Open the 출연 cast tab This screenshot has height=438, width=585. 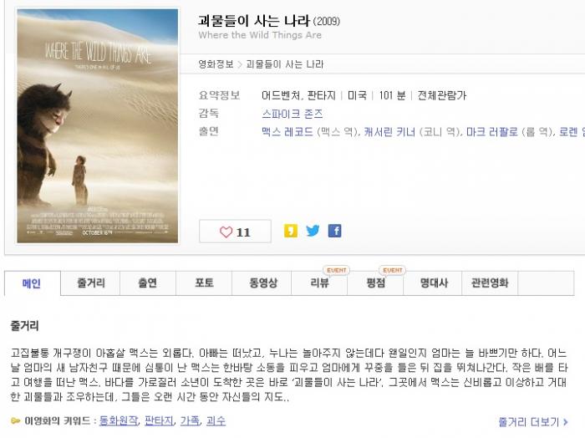[x=148, y=283]
